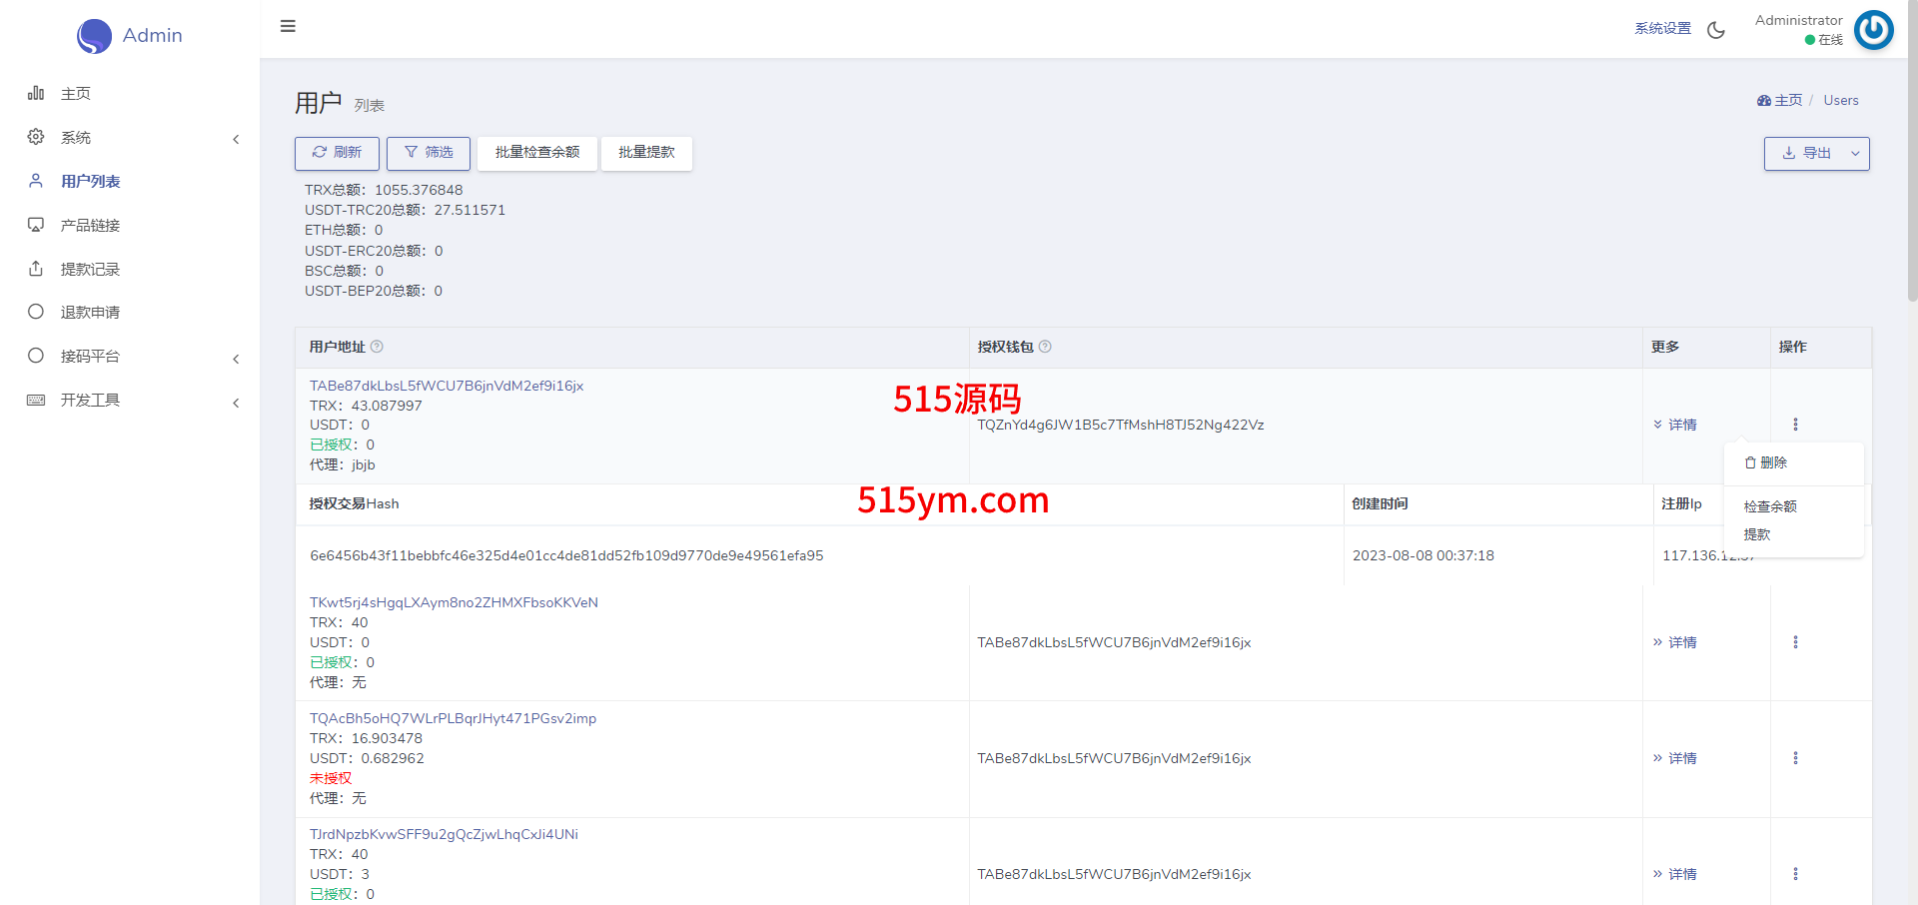Collapse 详情 for the first user row
The image size is (1918, 905).
point(1675,425)
